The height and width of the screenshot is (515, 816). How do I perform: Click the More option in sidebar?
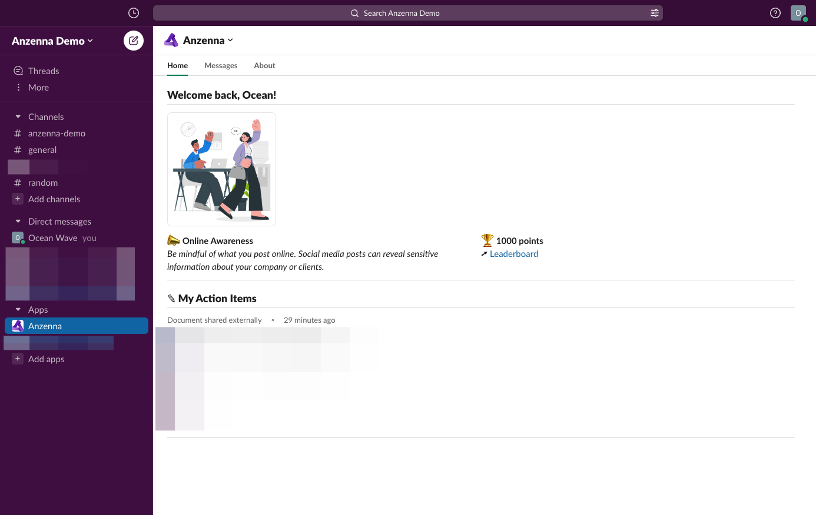pyautogui.click(x=38, y=88)
